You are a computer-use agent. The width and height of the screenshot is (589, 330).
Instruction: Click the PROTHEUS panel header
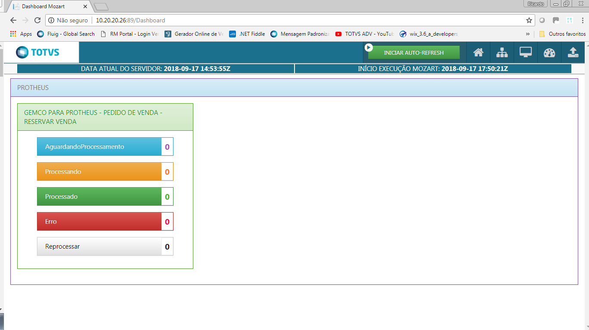pyautogui.click(x=294, y=88)
